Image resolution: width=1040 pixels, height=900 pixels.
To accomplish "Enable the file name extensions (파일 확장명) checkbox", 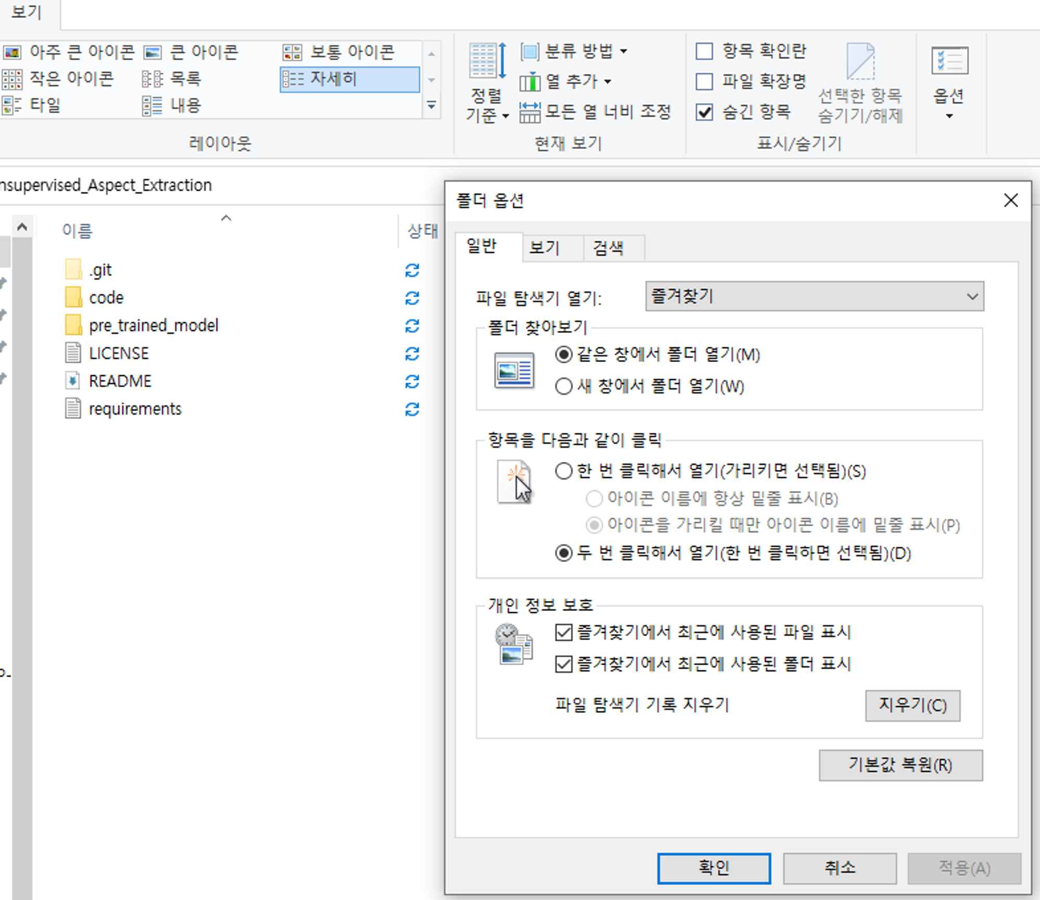I will [x=705, y=82].
